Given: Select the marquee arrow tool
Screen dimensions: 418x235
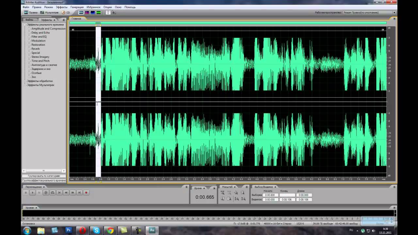Looking at the screenshot, I should (114, 12).
